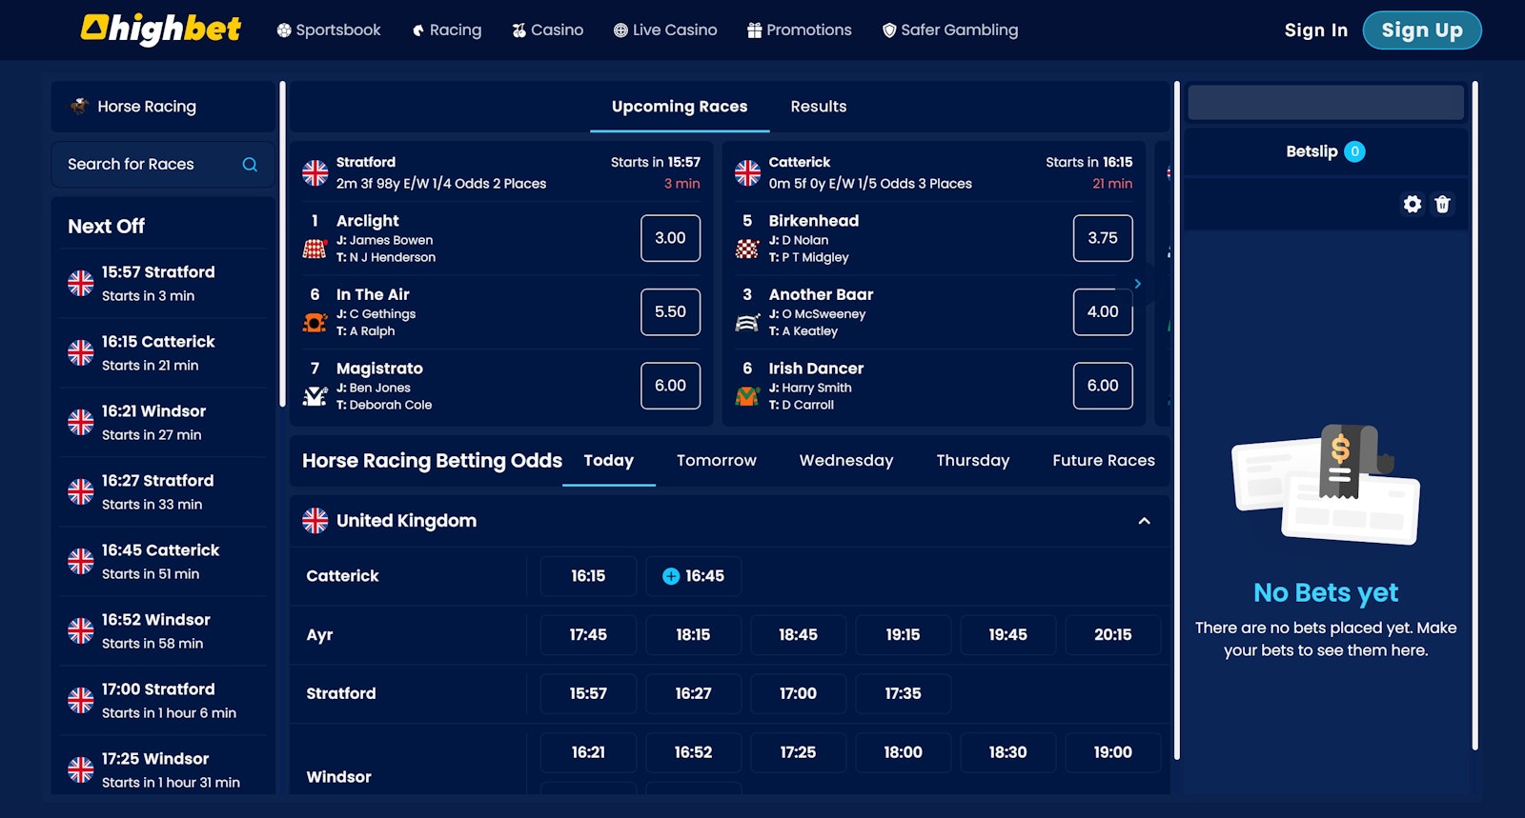The image size is (1525, 818).
Task: Click the betslip trash icon
Action: tap(1442, 204)
